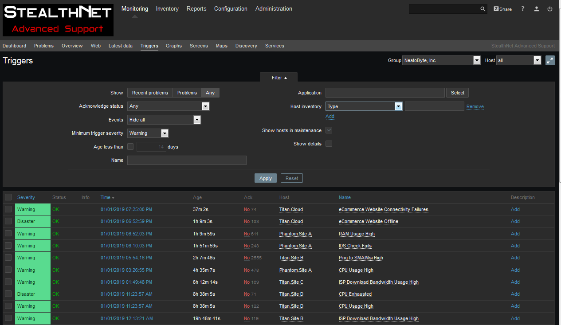561x325 pixels.
Task: Select the Recent problems show option
Action: click(x=150, y=93)
